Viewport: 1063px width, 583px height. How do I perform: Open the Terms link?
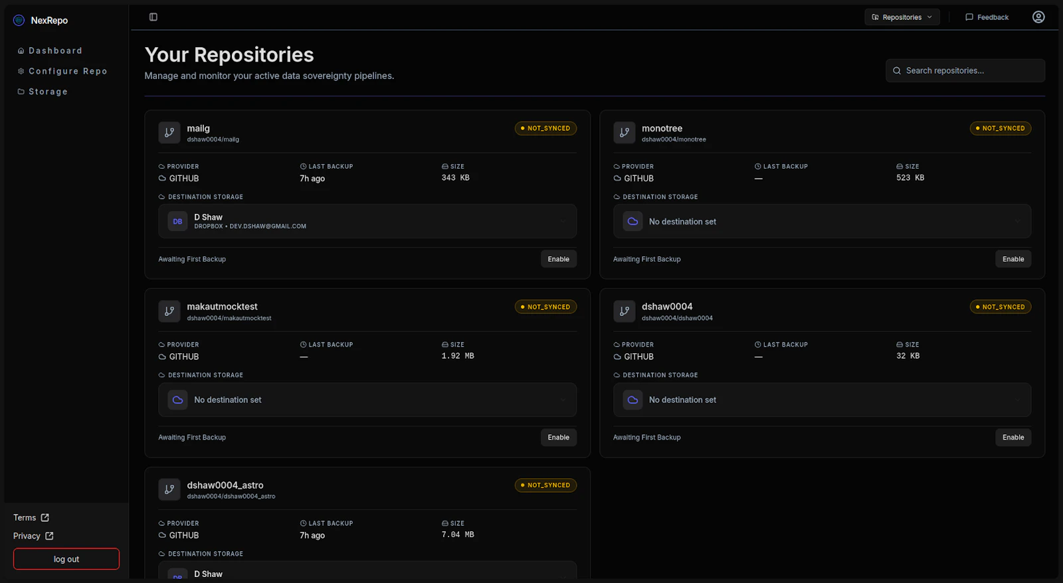pos(31,518)
